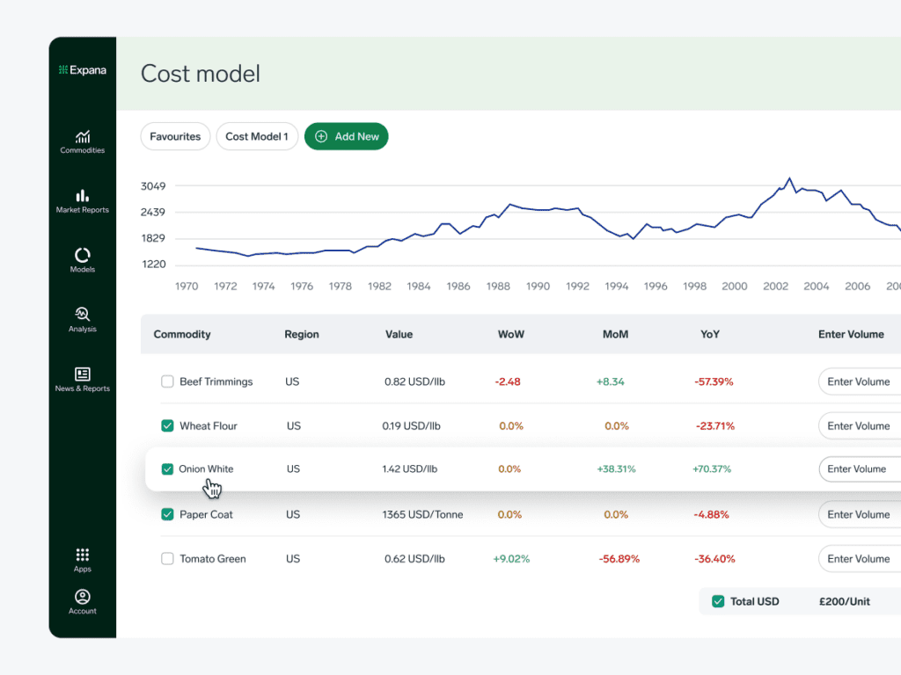
Task: Uncheck the Wheat Flour checkbox
Action: (167, 425)
